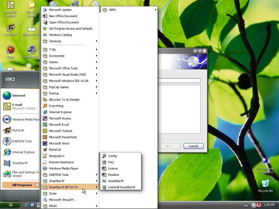Open Files and Settings Transfer Wizard

20,174
